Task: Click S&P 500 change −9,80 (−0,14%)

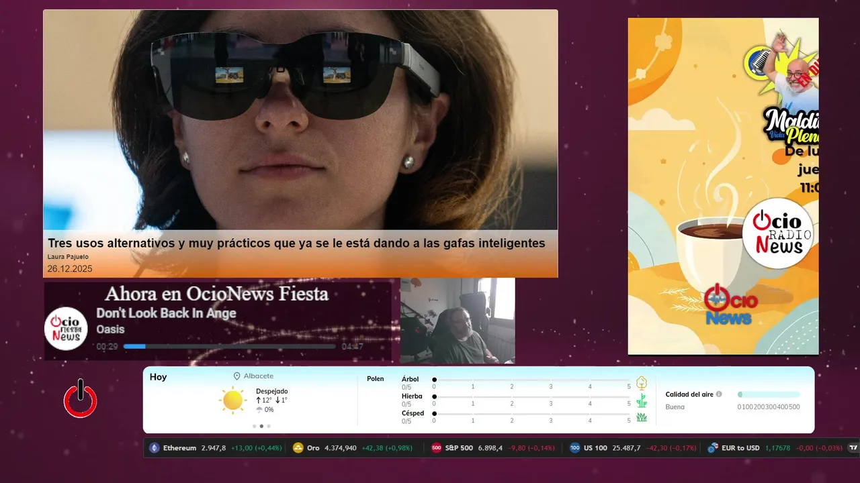Action: [531, 448]
